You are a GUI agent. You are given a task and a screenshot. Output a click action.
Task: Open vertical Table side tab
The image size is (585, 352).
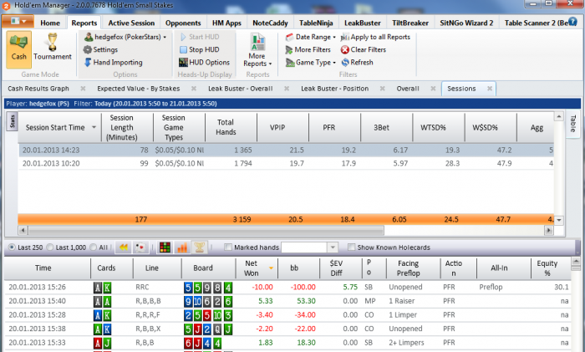click(573, 124)
